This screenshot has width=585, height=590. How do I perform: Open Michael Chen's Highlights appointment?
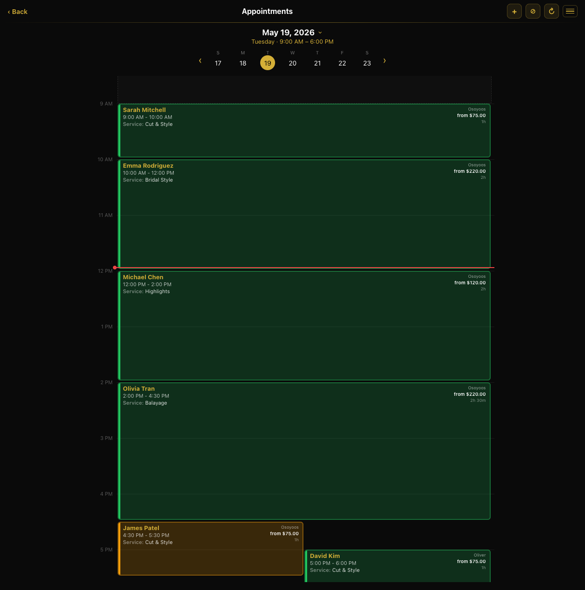click(x=304, y=326)
